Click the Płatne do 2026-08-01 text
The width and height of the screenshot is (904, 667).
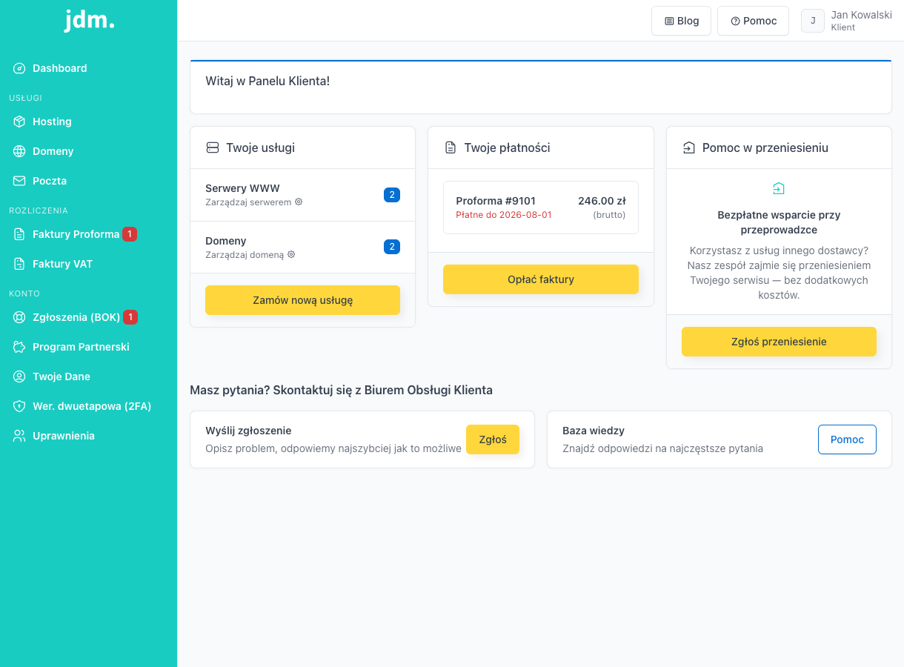click(x=504, y=215)
